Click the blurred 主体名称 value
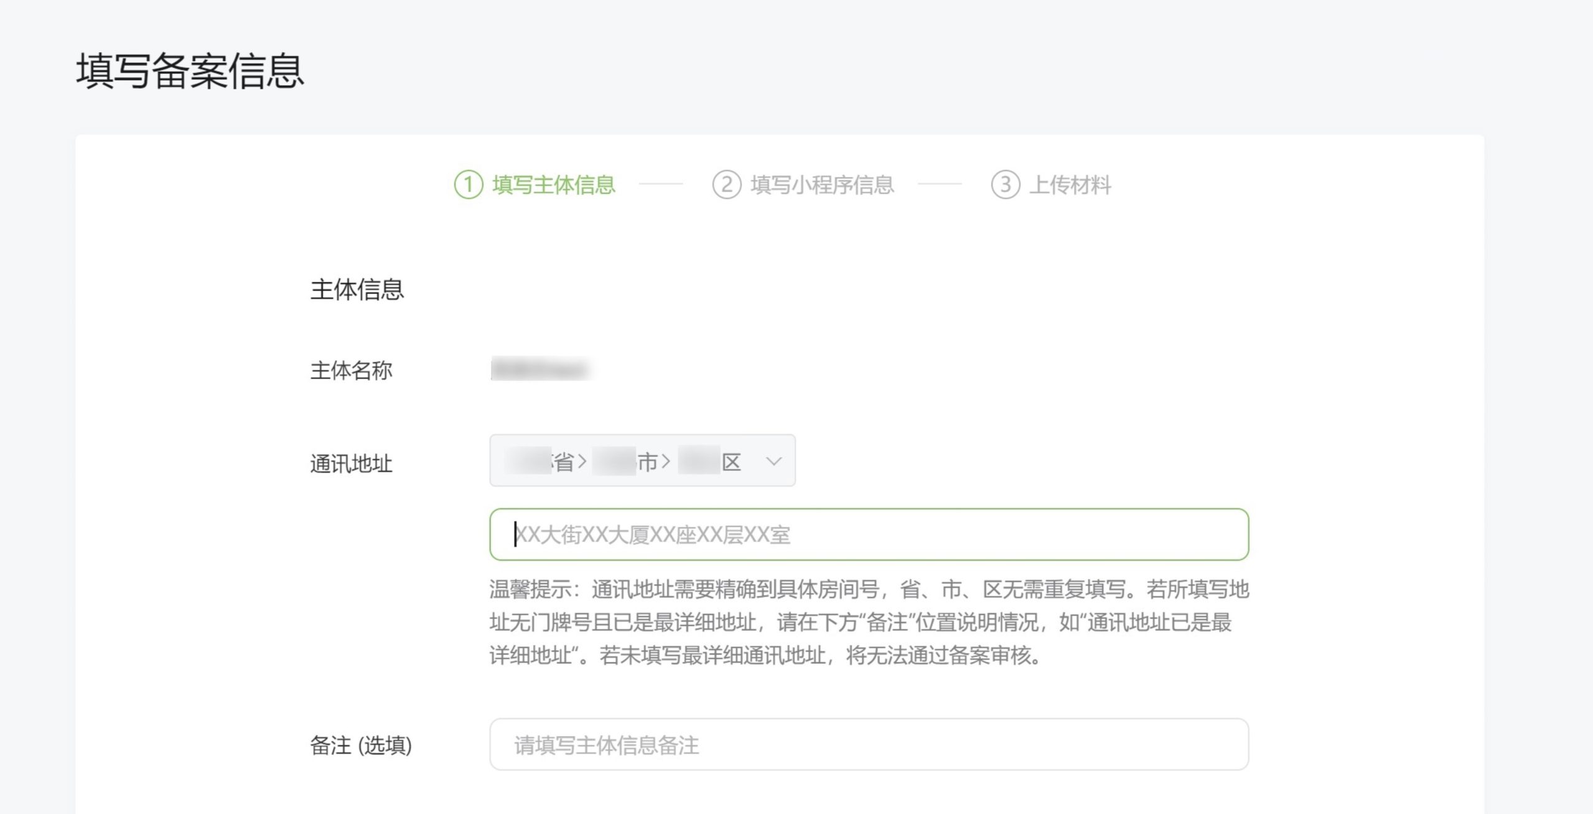This screenshot has height=814, width=1593. pos(540,369)
